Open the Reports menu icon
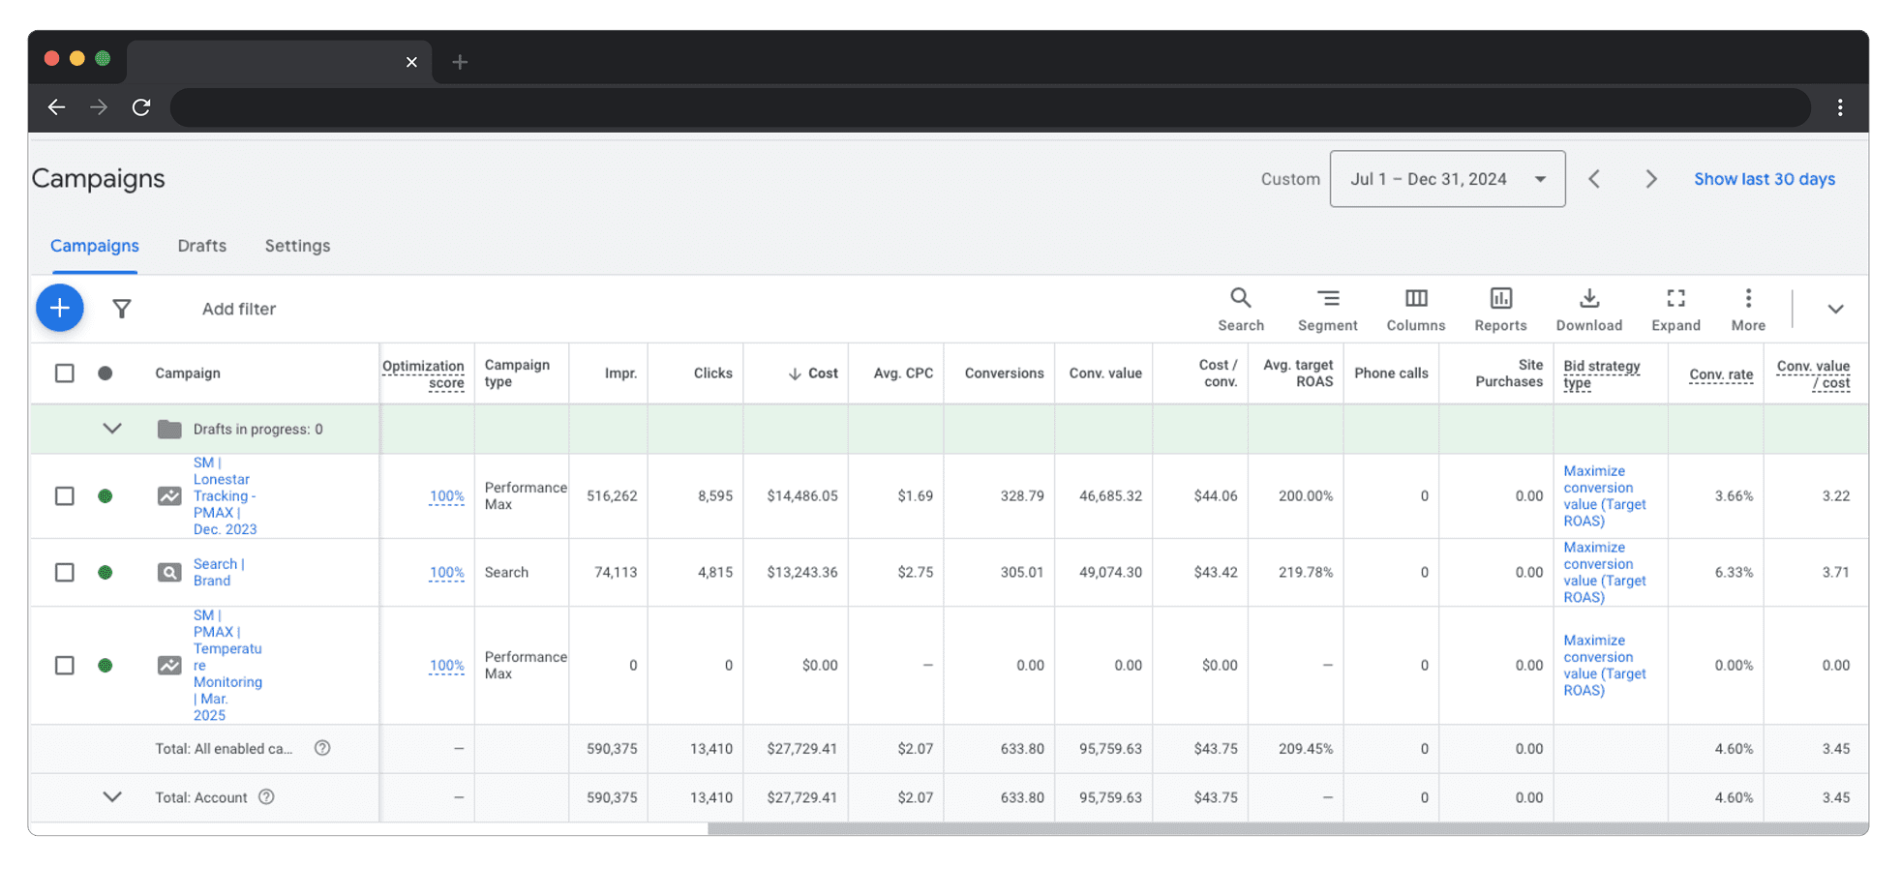This screenshot has width=1901, height=896. 1500,310
